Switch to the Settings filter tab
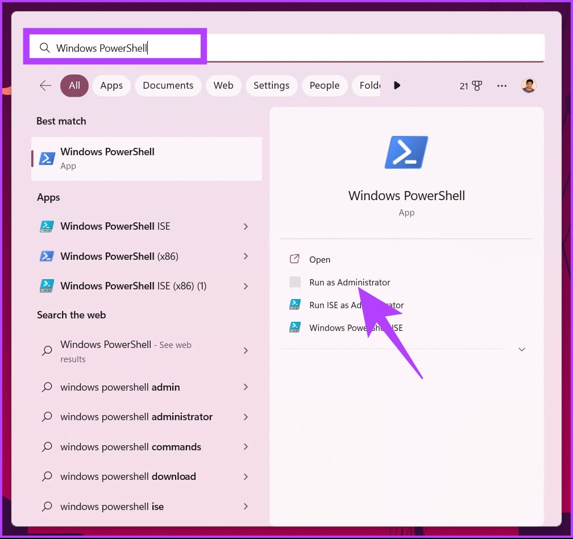The image size is (573, 539). point(272,85)
